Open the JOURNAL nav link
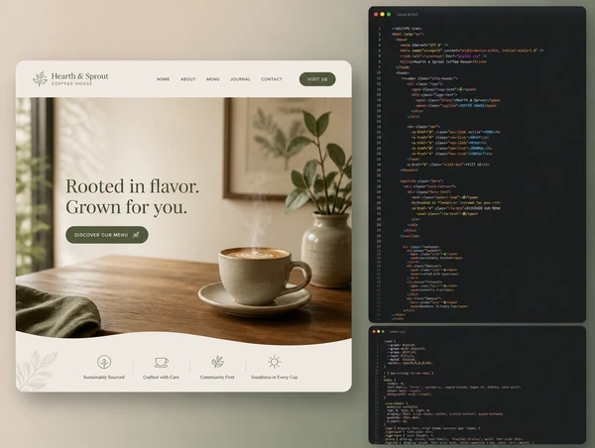Viewport: 595px width, 448px height. pos(240,79)
